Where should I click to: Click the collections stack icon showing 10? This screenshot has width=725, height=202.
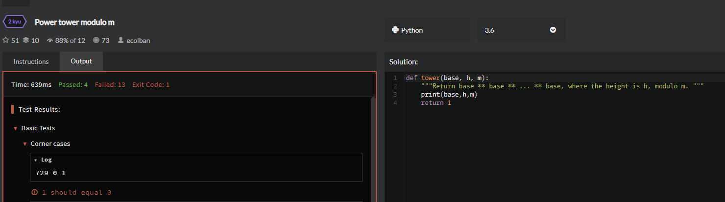click(26, 40)
